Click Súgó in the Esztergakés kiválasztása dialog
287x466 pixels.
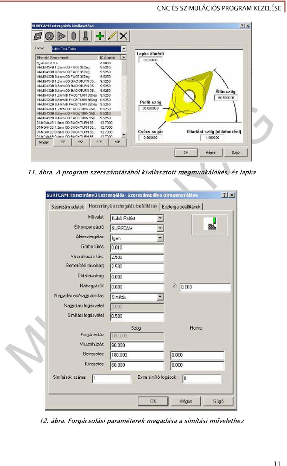pyautogui.click(x=236, y=153)
